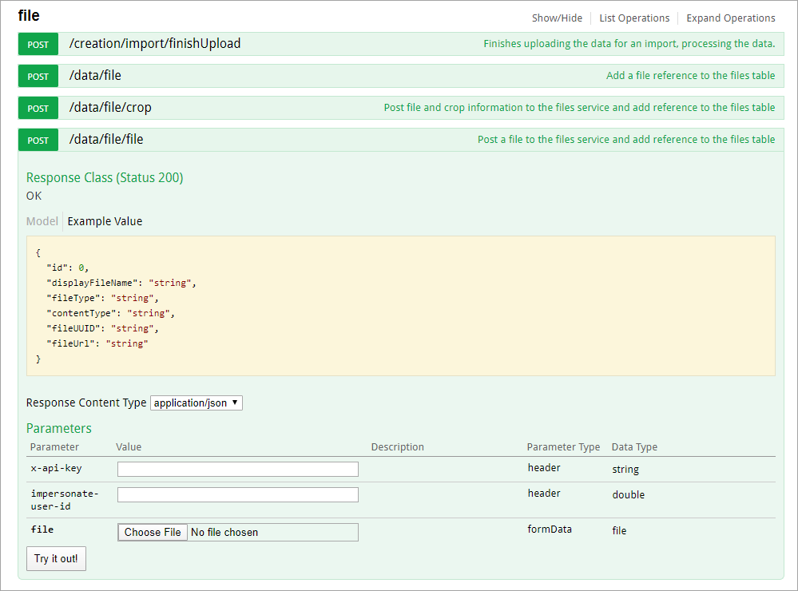
Task: Collapse the /data/file/file operation
Action: coord(106,140)
